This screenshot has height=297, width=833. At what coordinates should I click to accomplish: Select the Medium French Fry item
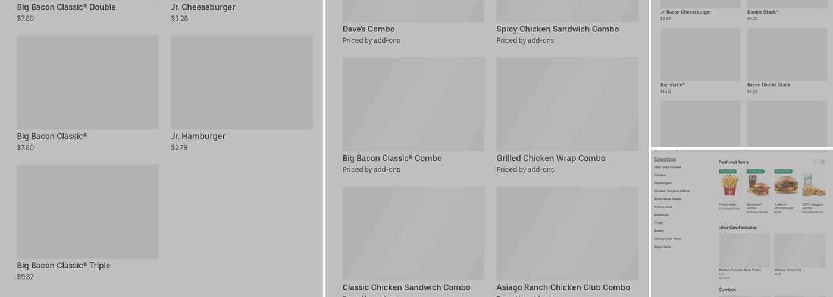pos(800,251)
